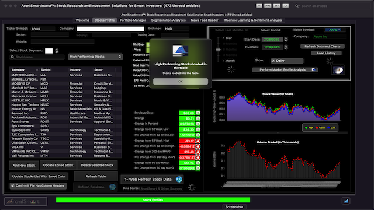Open the News Feed Reader tab
Image resolution: width=374 pixels, height=210 pixels.
(x=205, y=20)
